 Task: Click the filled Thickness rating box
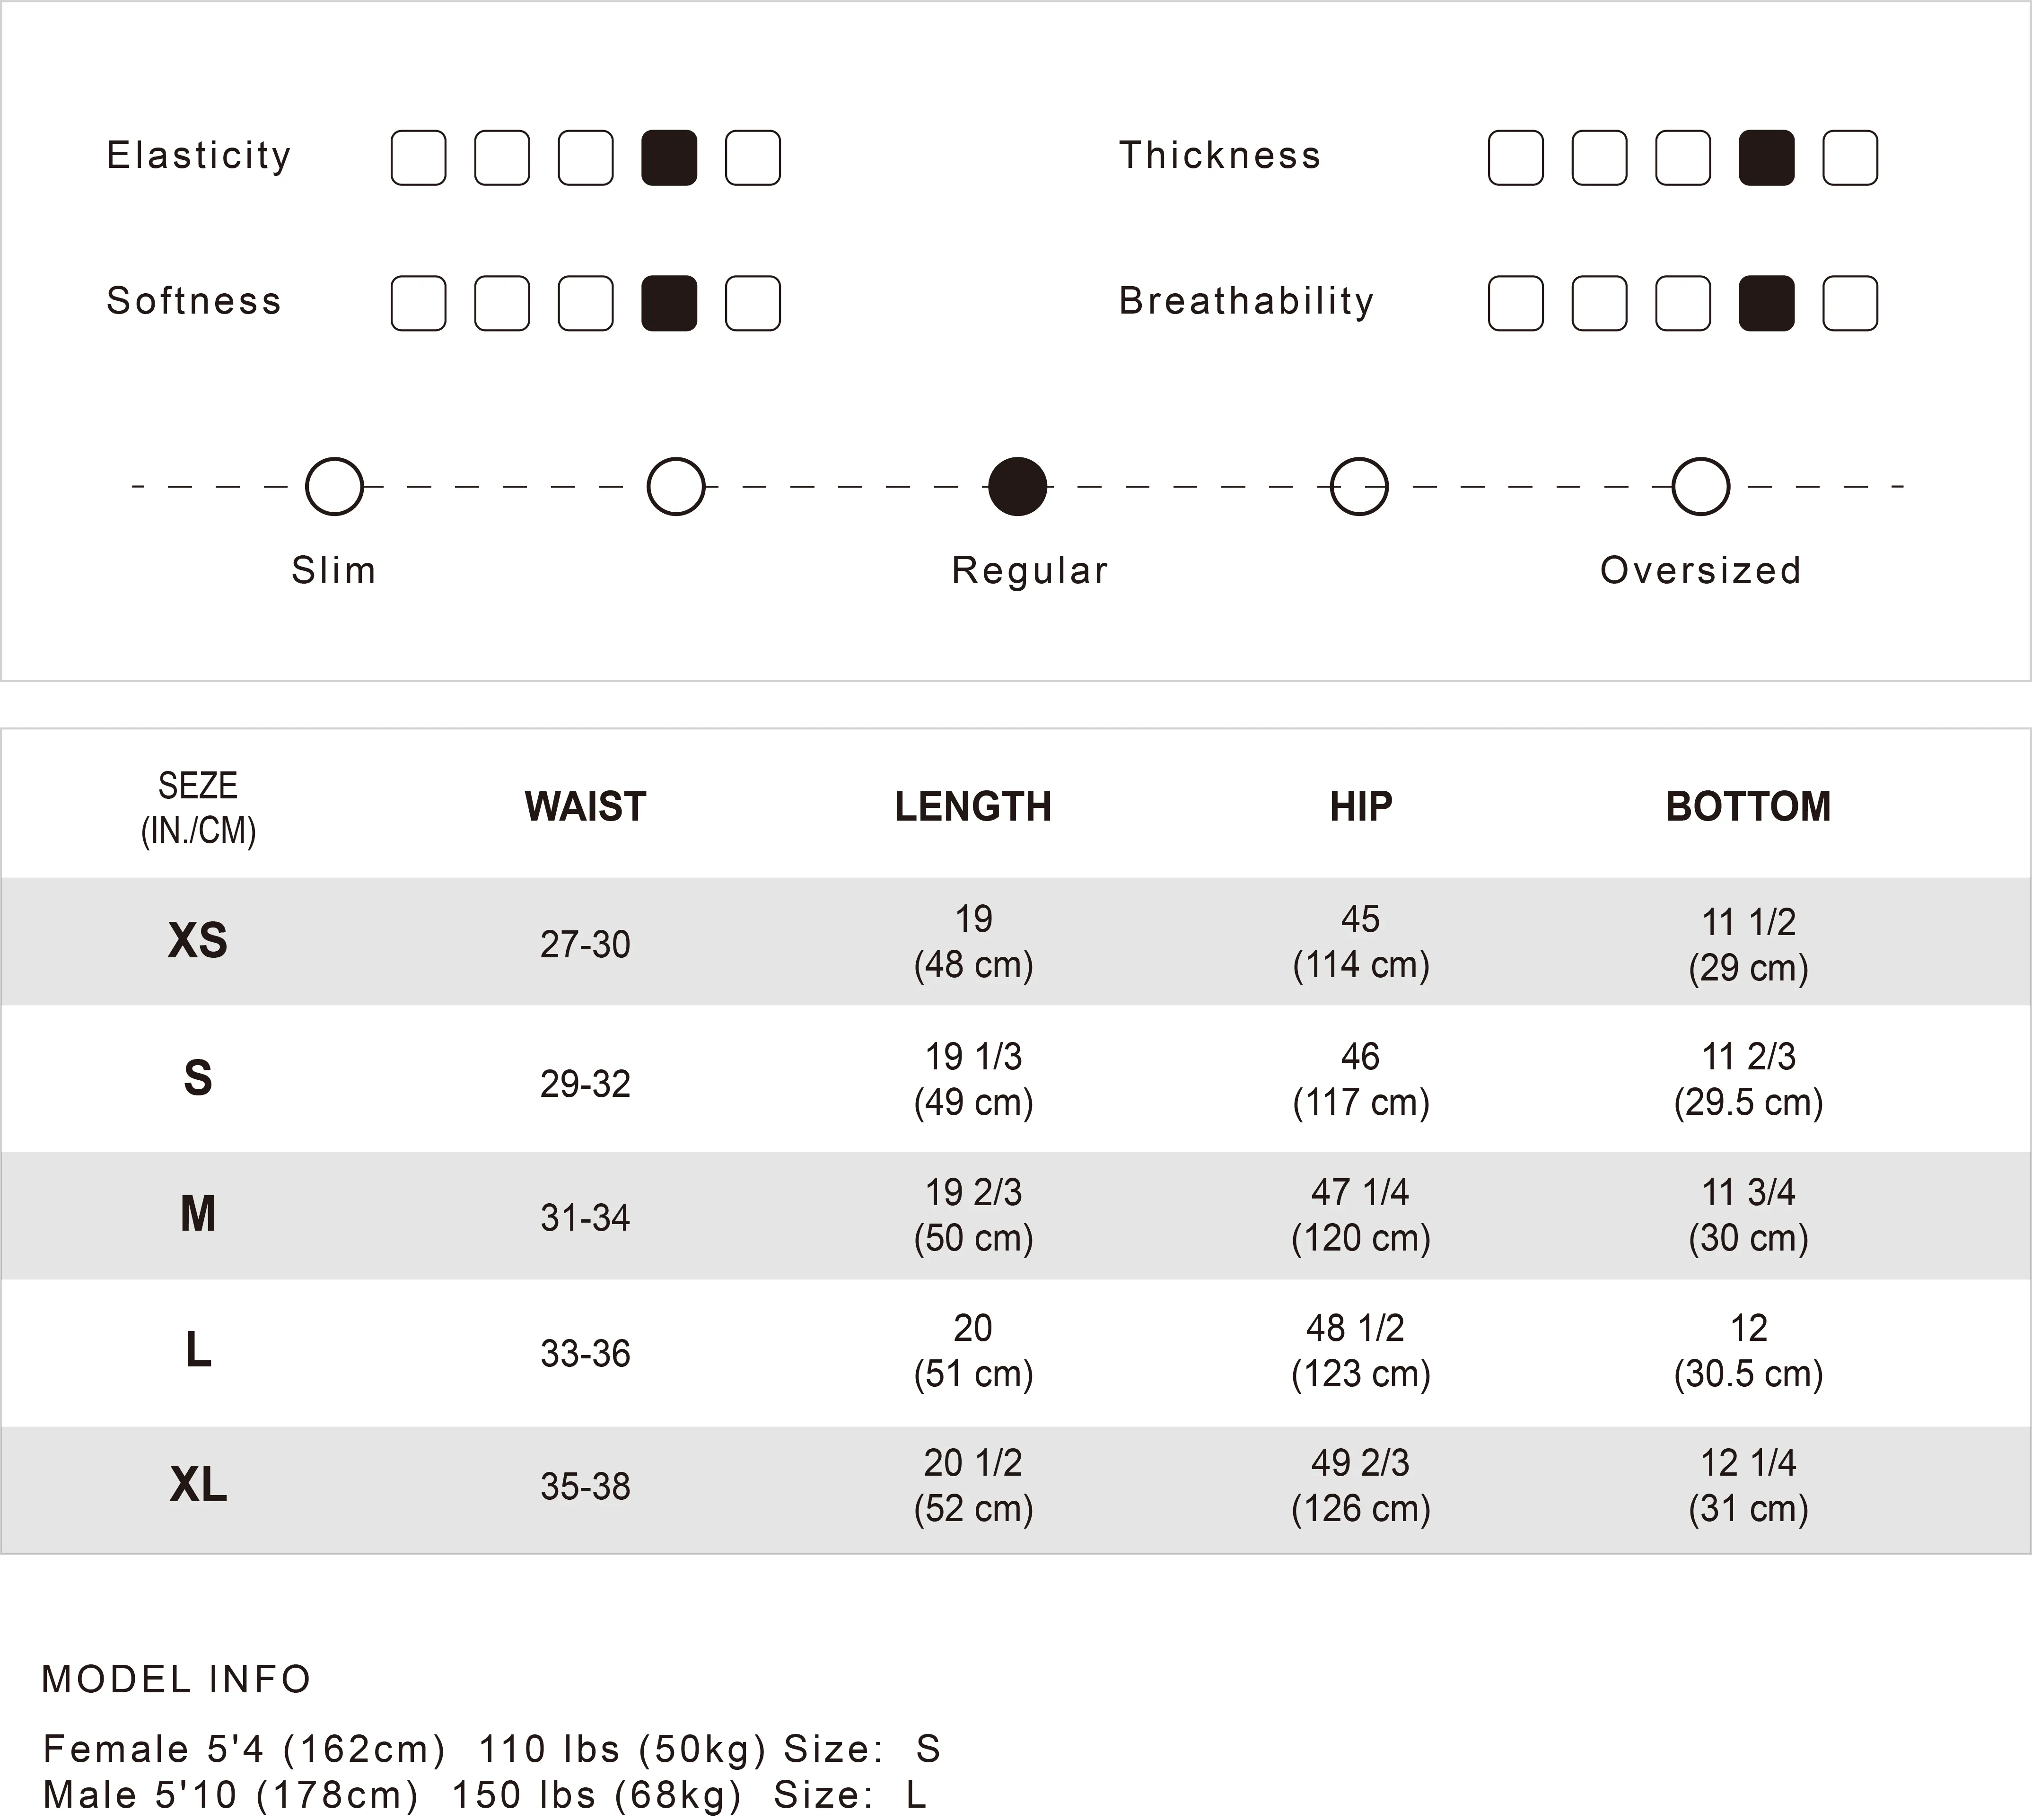coord(1766,158)
